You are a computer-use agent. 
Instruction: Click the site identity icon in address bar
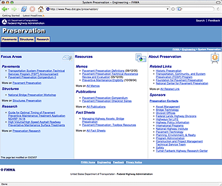[48, 9]
